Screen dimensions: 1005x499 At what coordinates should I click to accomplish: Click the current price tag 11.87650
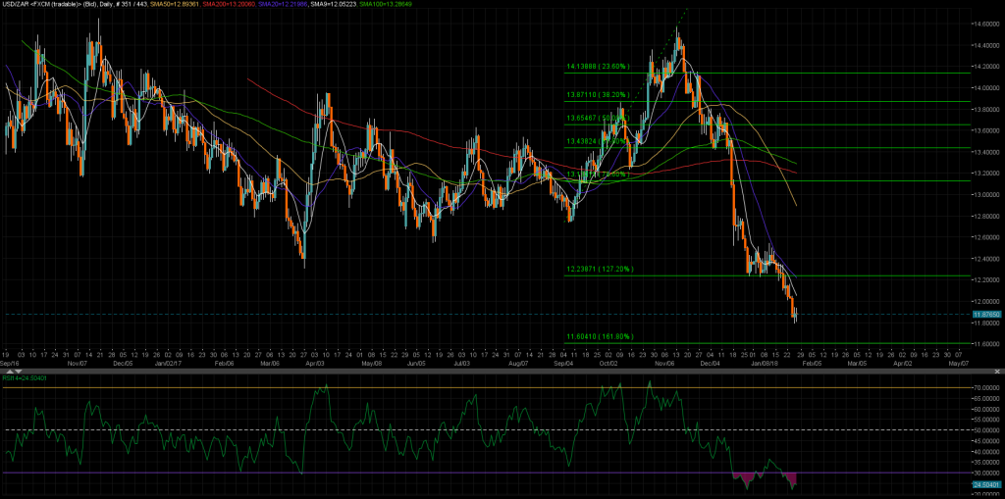(986, 315)
